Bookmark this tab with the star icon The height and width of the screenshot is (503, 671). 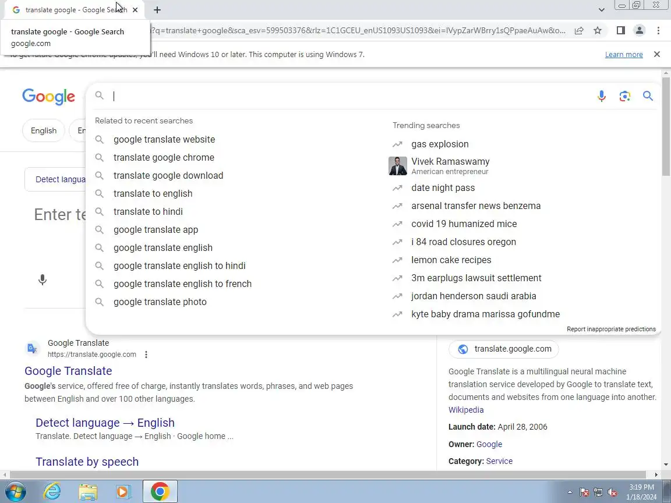coord(598,30)
